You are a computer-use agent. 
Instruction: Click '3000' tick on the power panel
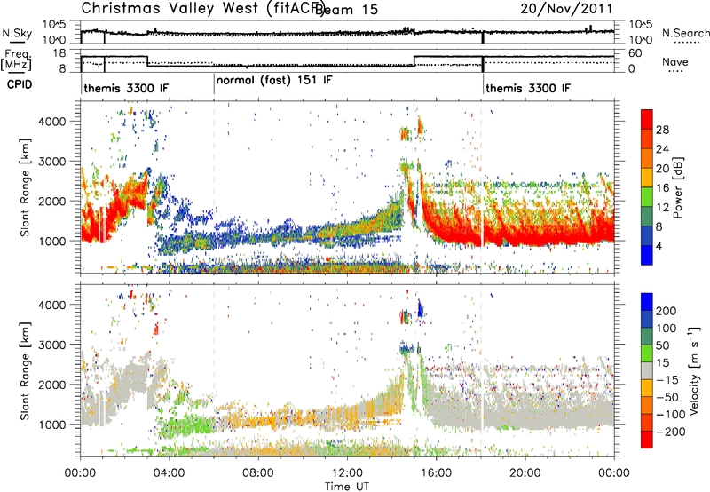coord(51,162)
